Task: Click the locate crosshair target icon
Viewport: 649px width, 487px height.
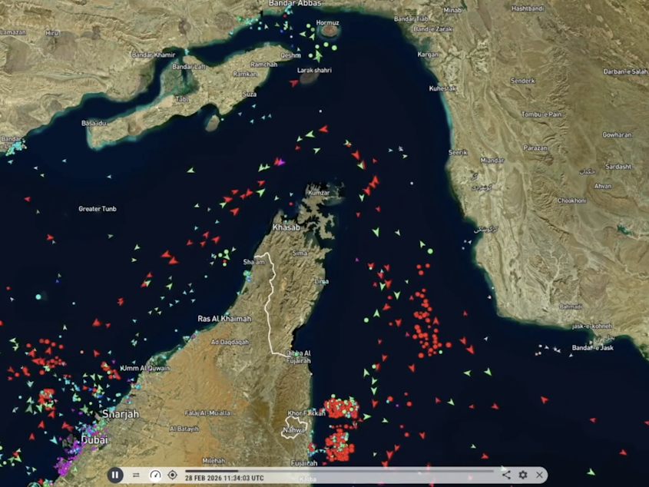Action: [172, 475]
